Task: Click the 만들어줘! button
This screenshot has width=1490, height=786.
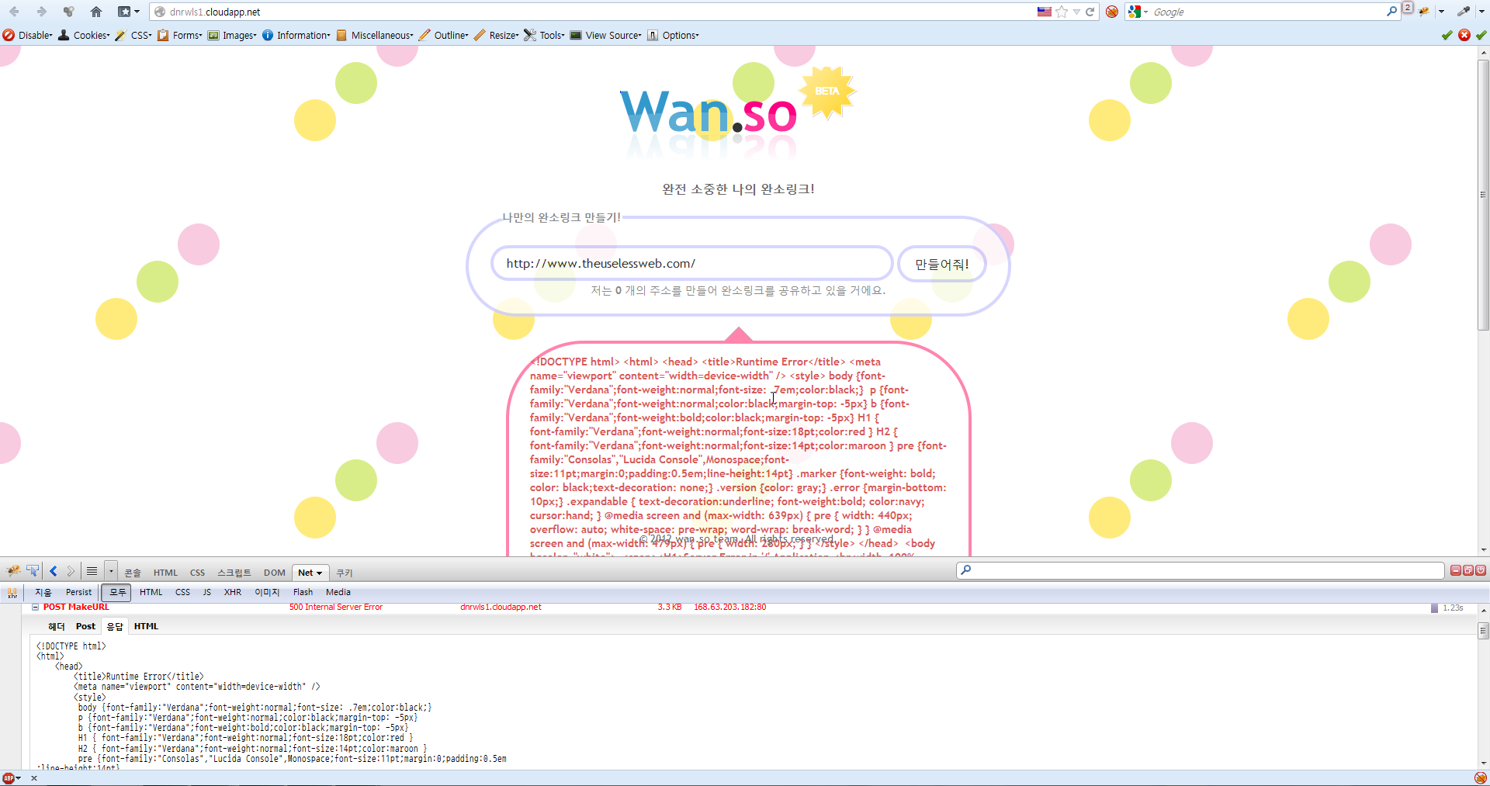Action: 942,264
